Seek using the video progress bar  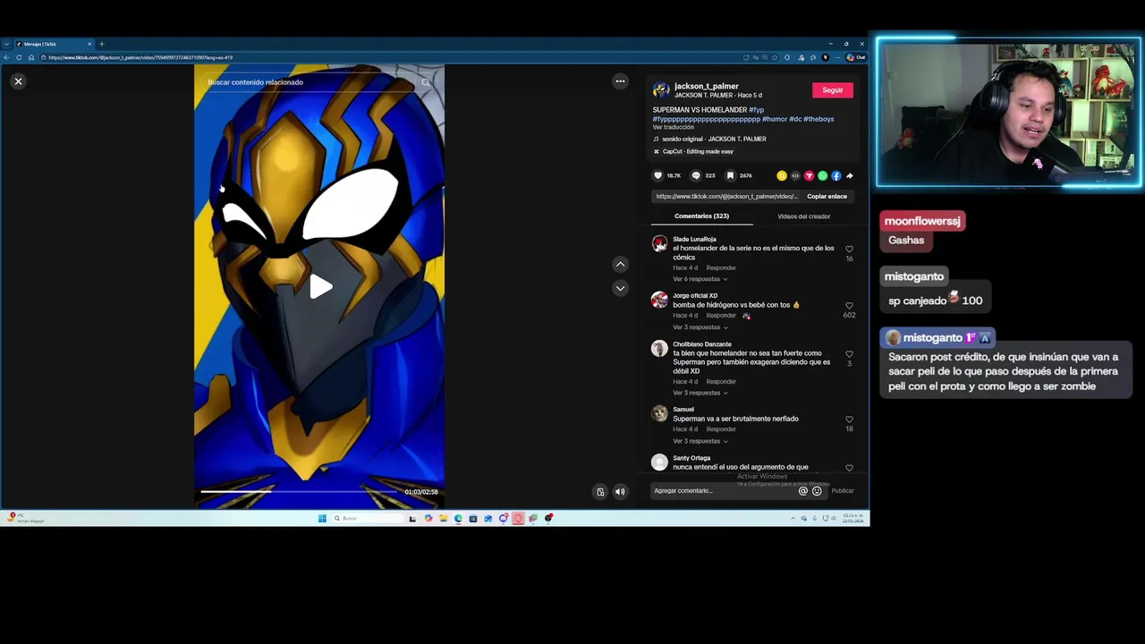click(300, 491)
